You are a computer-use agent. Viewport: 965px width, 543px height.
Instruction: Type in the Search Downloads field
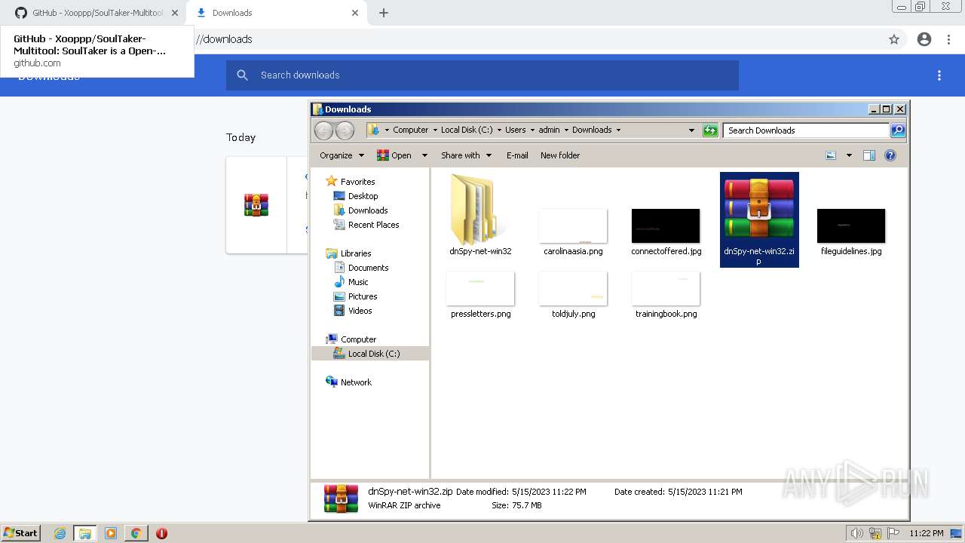point(806,130)
